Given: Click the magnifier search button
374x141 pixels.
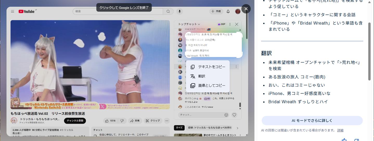Looking at the screenshot, I should pyautogui.click(x=168, y=11).
